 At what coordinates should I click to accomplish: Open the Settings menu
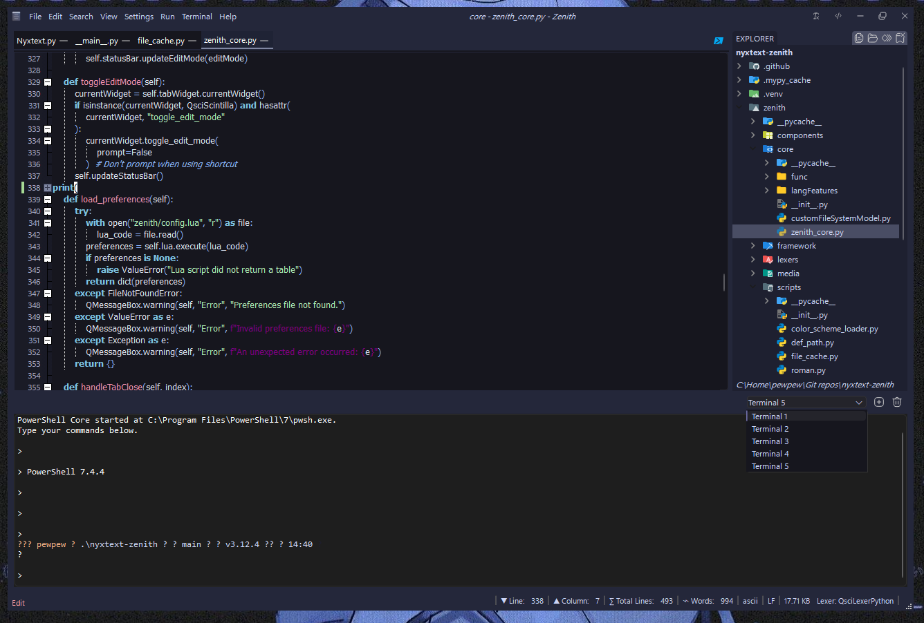[x=139, y=17]
